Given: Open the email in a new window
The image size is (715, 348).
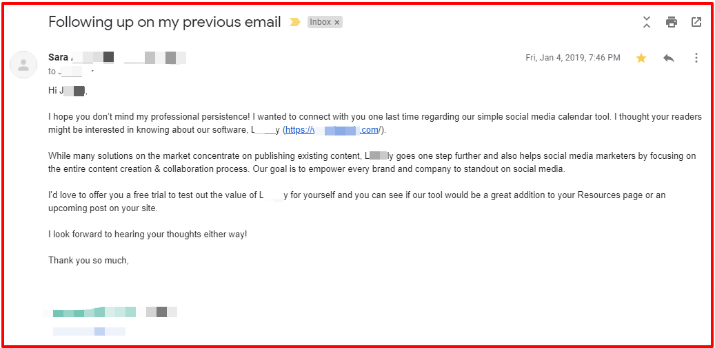Looking at the screenshot, I should coord(696,22).
